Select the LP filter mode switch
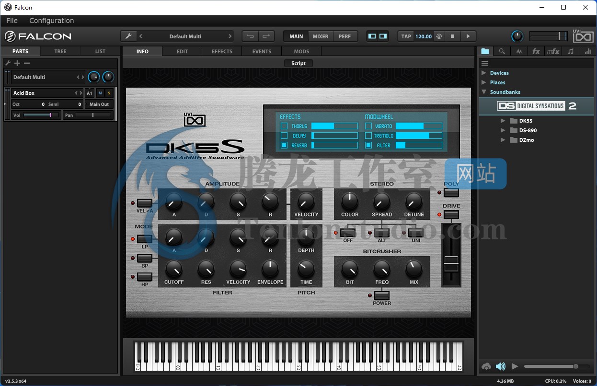This screenshot has width=597, height=386. [145, 239]
